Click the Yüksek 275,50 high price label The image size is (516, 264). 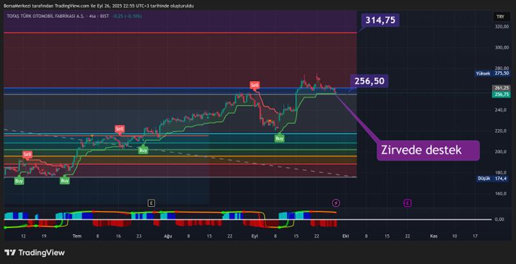click(x=493, y=73)
